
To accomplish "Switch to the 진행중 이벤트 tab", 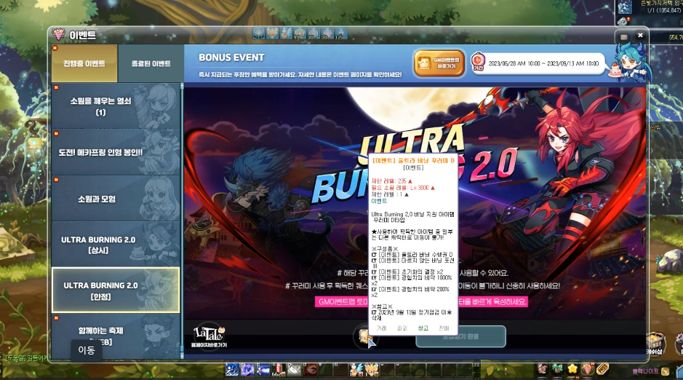I will [84, 63].
